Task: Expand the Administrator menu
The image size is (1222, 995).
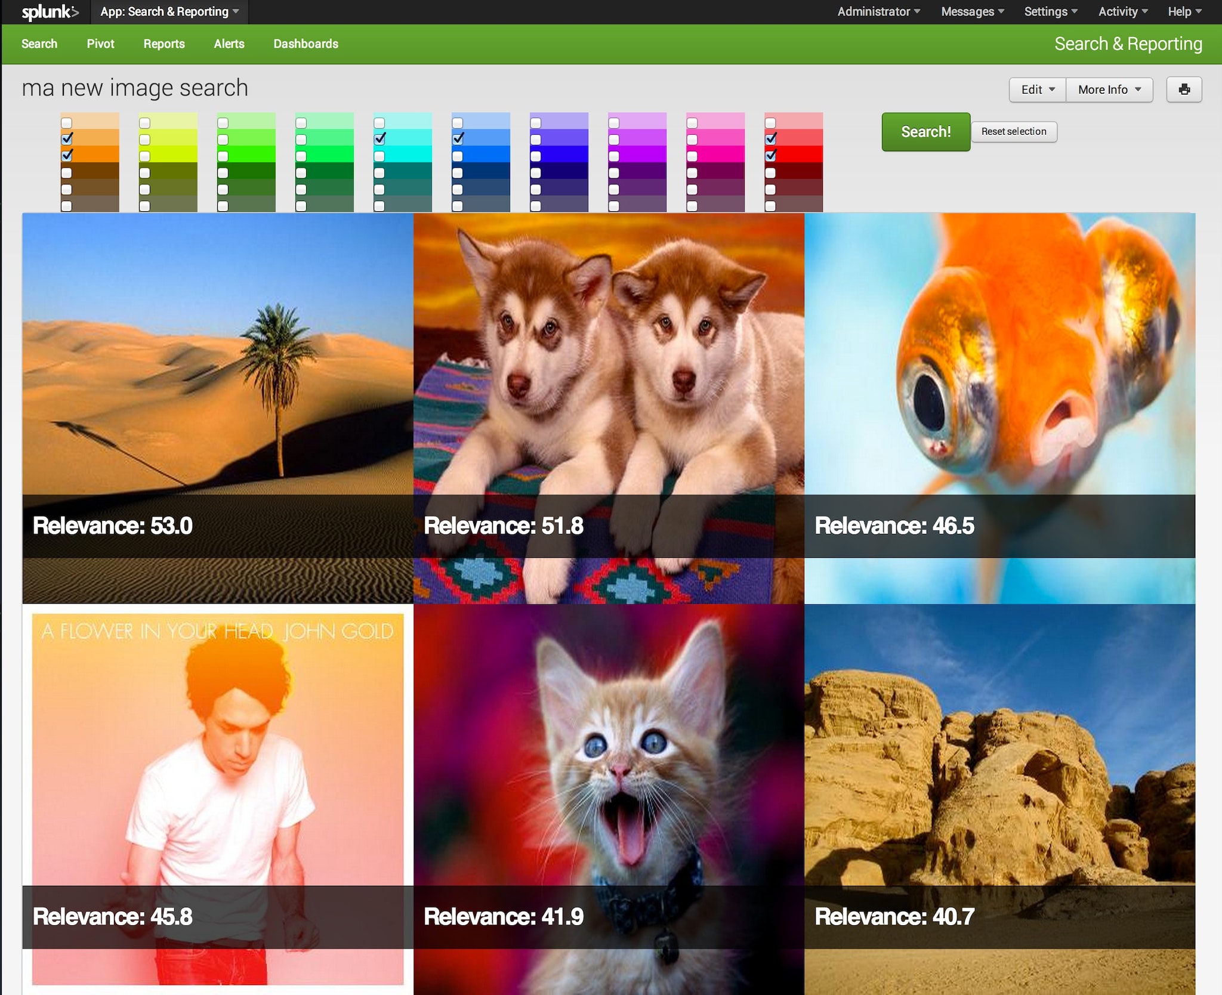Action: 878,12
